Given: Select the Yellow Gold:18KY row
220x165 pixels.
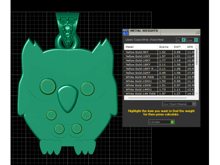Looking at the screenshot, I should [x=159, y=65].
